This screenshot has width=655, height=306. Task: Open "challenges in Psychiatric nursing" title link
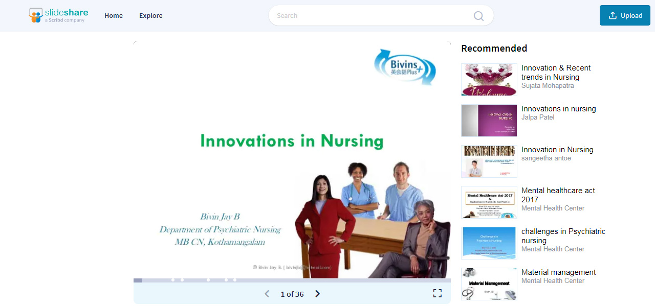563,236
